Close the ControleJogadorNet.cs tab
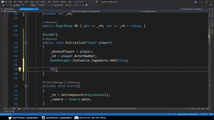 37,9
